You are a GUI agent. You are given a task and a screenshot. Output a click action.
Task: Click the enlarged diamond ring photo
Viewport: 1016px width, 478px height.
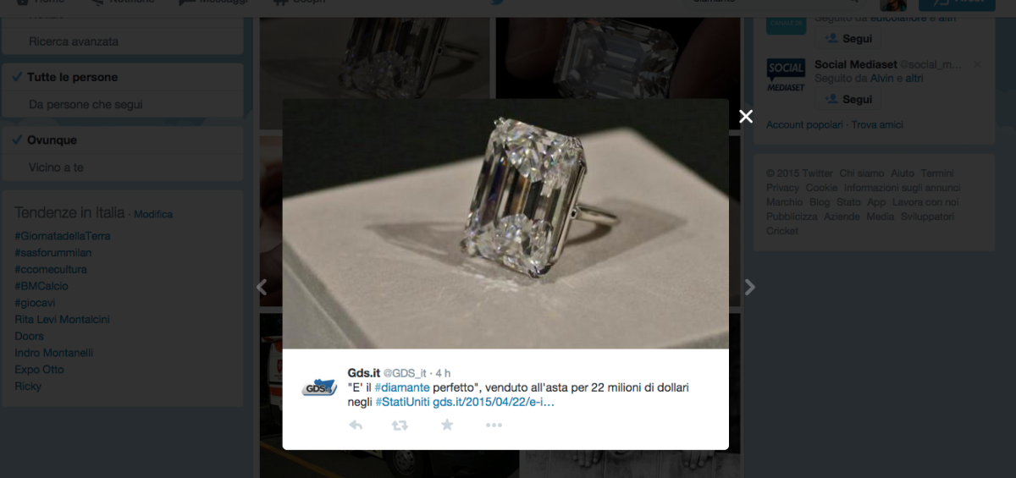click(x=505, y=224)
